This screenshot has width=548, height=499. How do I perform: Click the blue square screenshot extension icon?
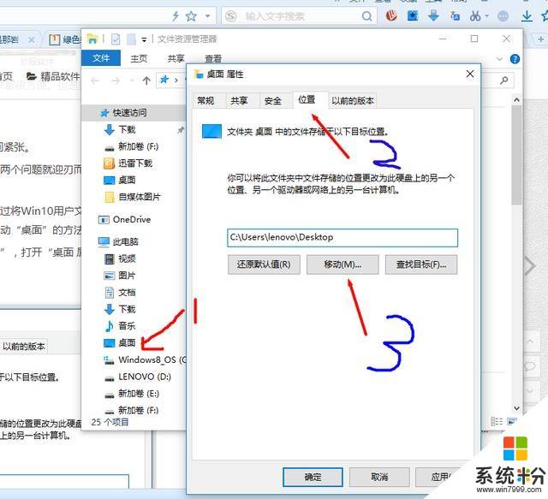coord(413,15)
